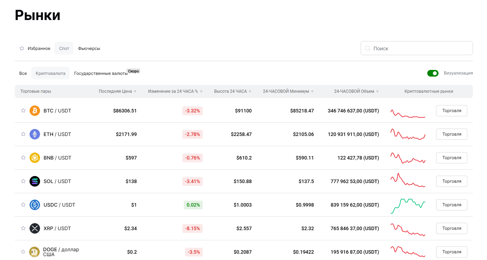Viewport: 487px width, 260px height.
Task: Add ETH / USDT to favorites
Action: (23, 134)
